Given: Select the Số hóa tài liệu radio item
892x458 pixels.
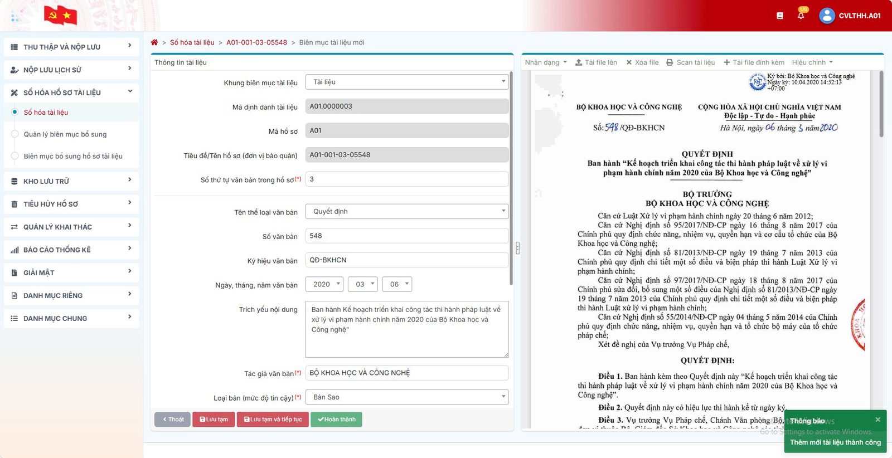Looking at the screenshot, I should [15, 112].
